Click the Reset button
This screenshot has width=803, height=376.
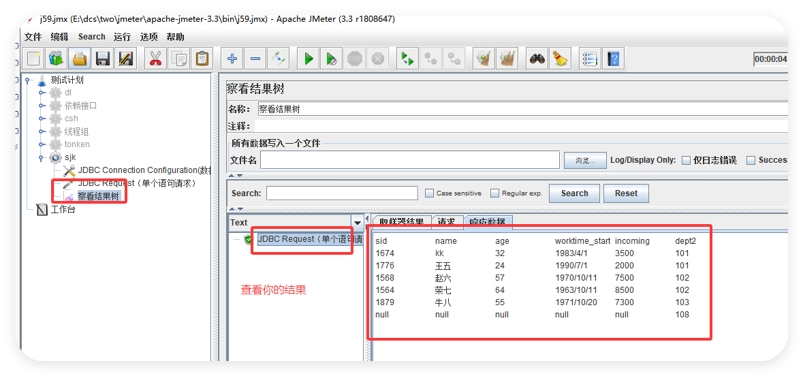[x=626, y=193]
